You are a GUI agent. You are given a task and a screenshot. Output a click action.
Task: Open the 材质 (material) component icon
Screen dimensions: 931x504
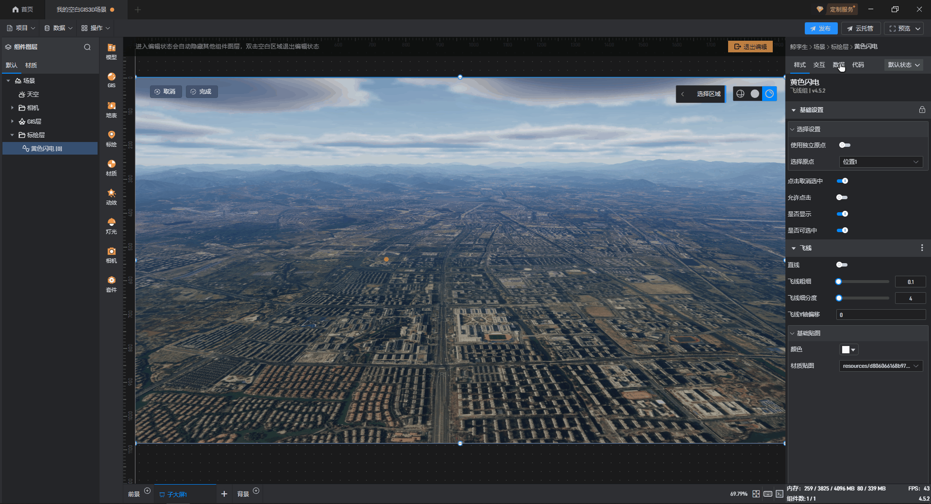pos(111,168)
